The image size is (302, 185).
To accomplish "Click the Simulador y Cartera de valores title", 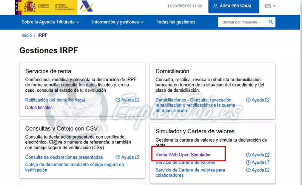I will (x=195, y=131).
